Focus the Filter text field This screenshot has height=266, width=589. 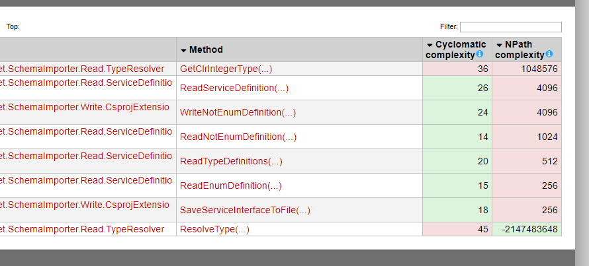point(510,27)
